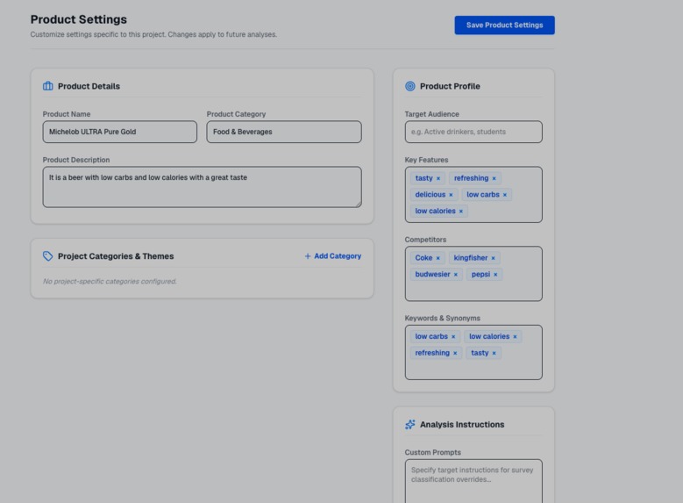Viewport: 683px width, 503px height.
Task: Click the Analysis Instructions sparkle icon
Action: [409, 425]
